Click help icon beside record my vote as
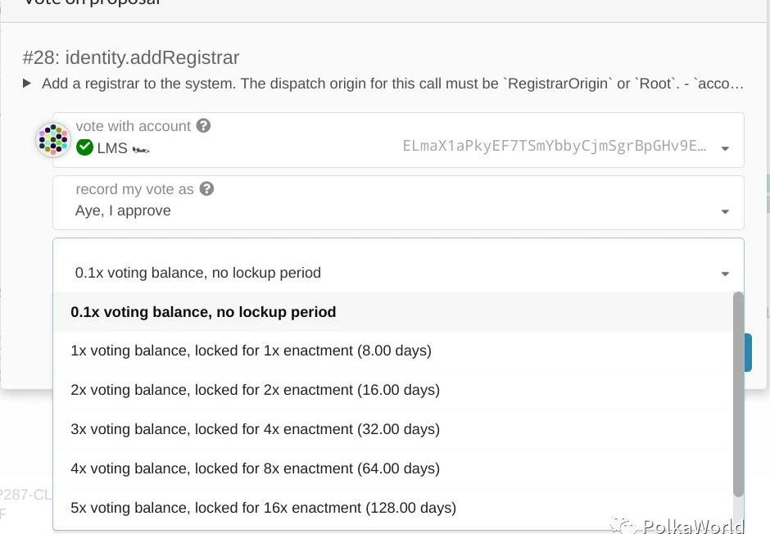 tap(207, 189)
